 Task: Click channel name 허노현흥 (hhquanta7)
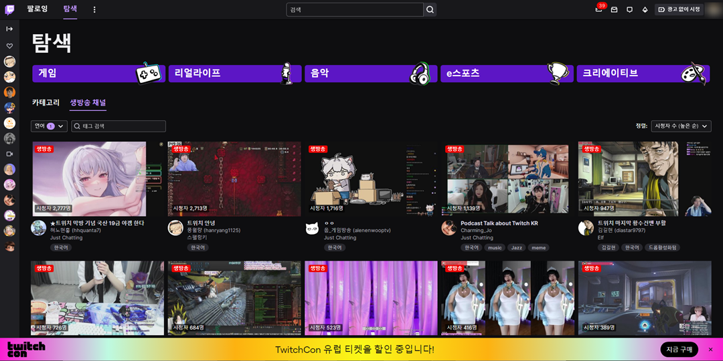75,230
